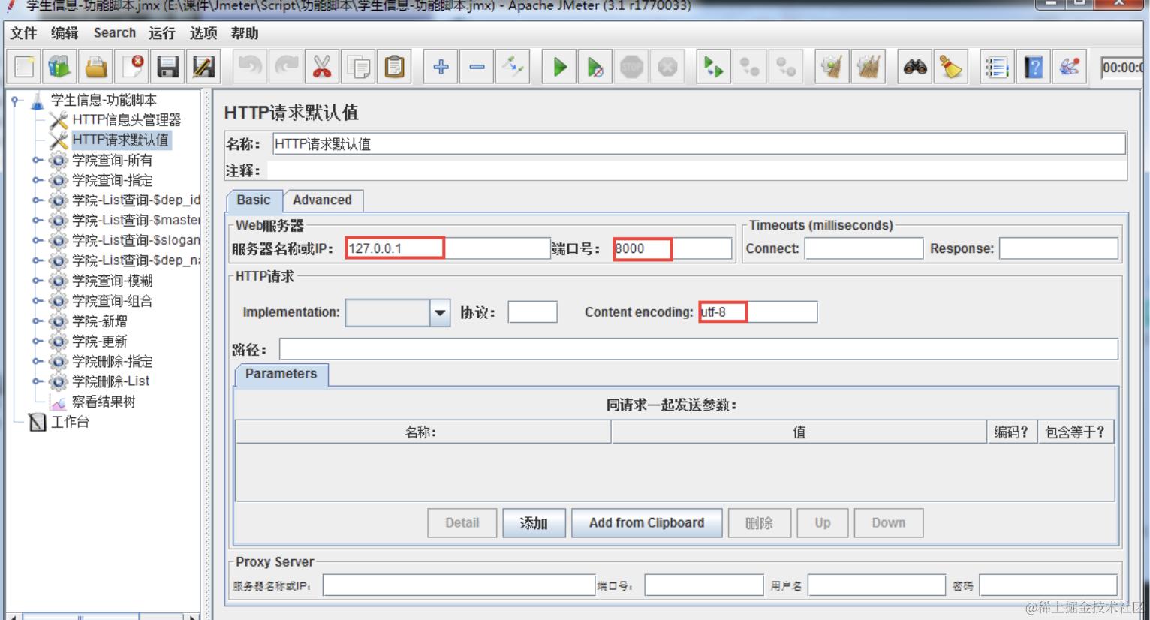
Task: Click the Paste clipboard icon
Action: point(394,67)
